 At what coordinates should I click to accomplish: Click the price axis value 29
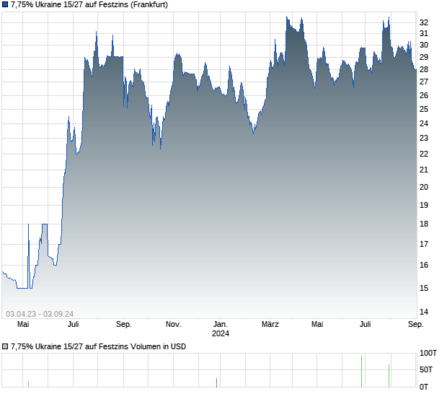pyautogui.click(x=424, y=57)
